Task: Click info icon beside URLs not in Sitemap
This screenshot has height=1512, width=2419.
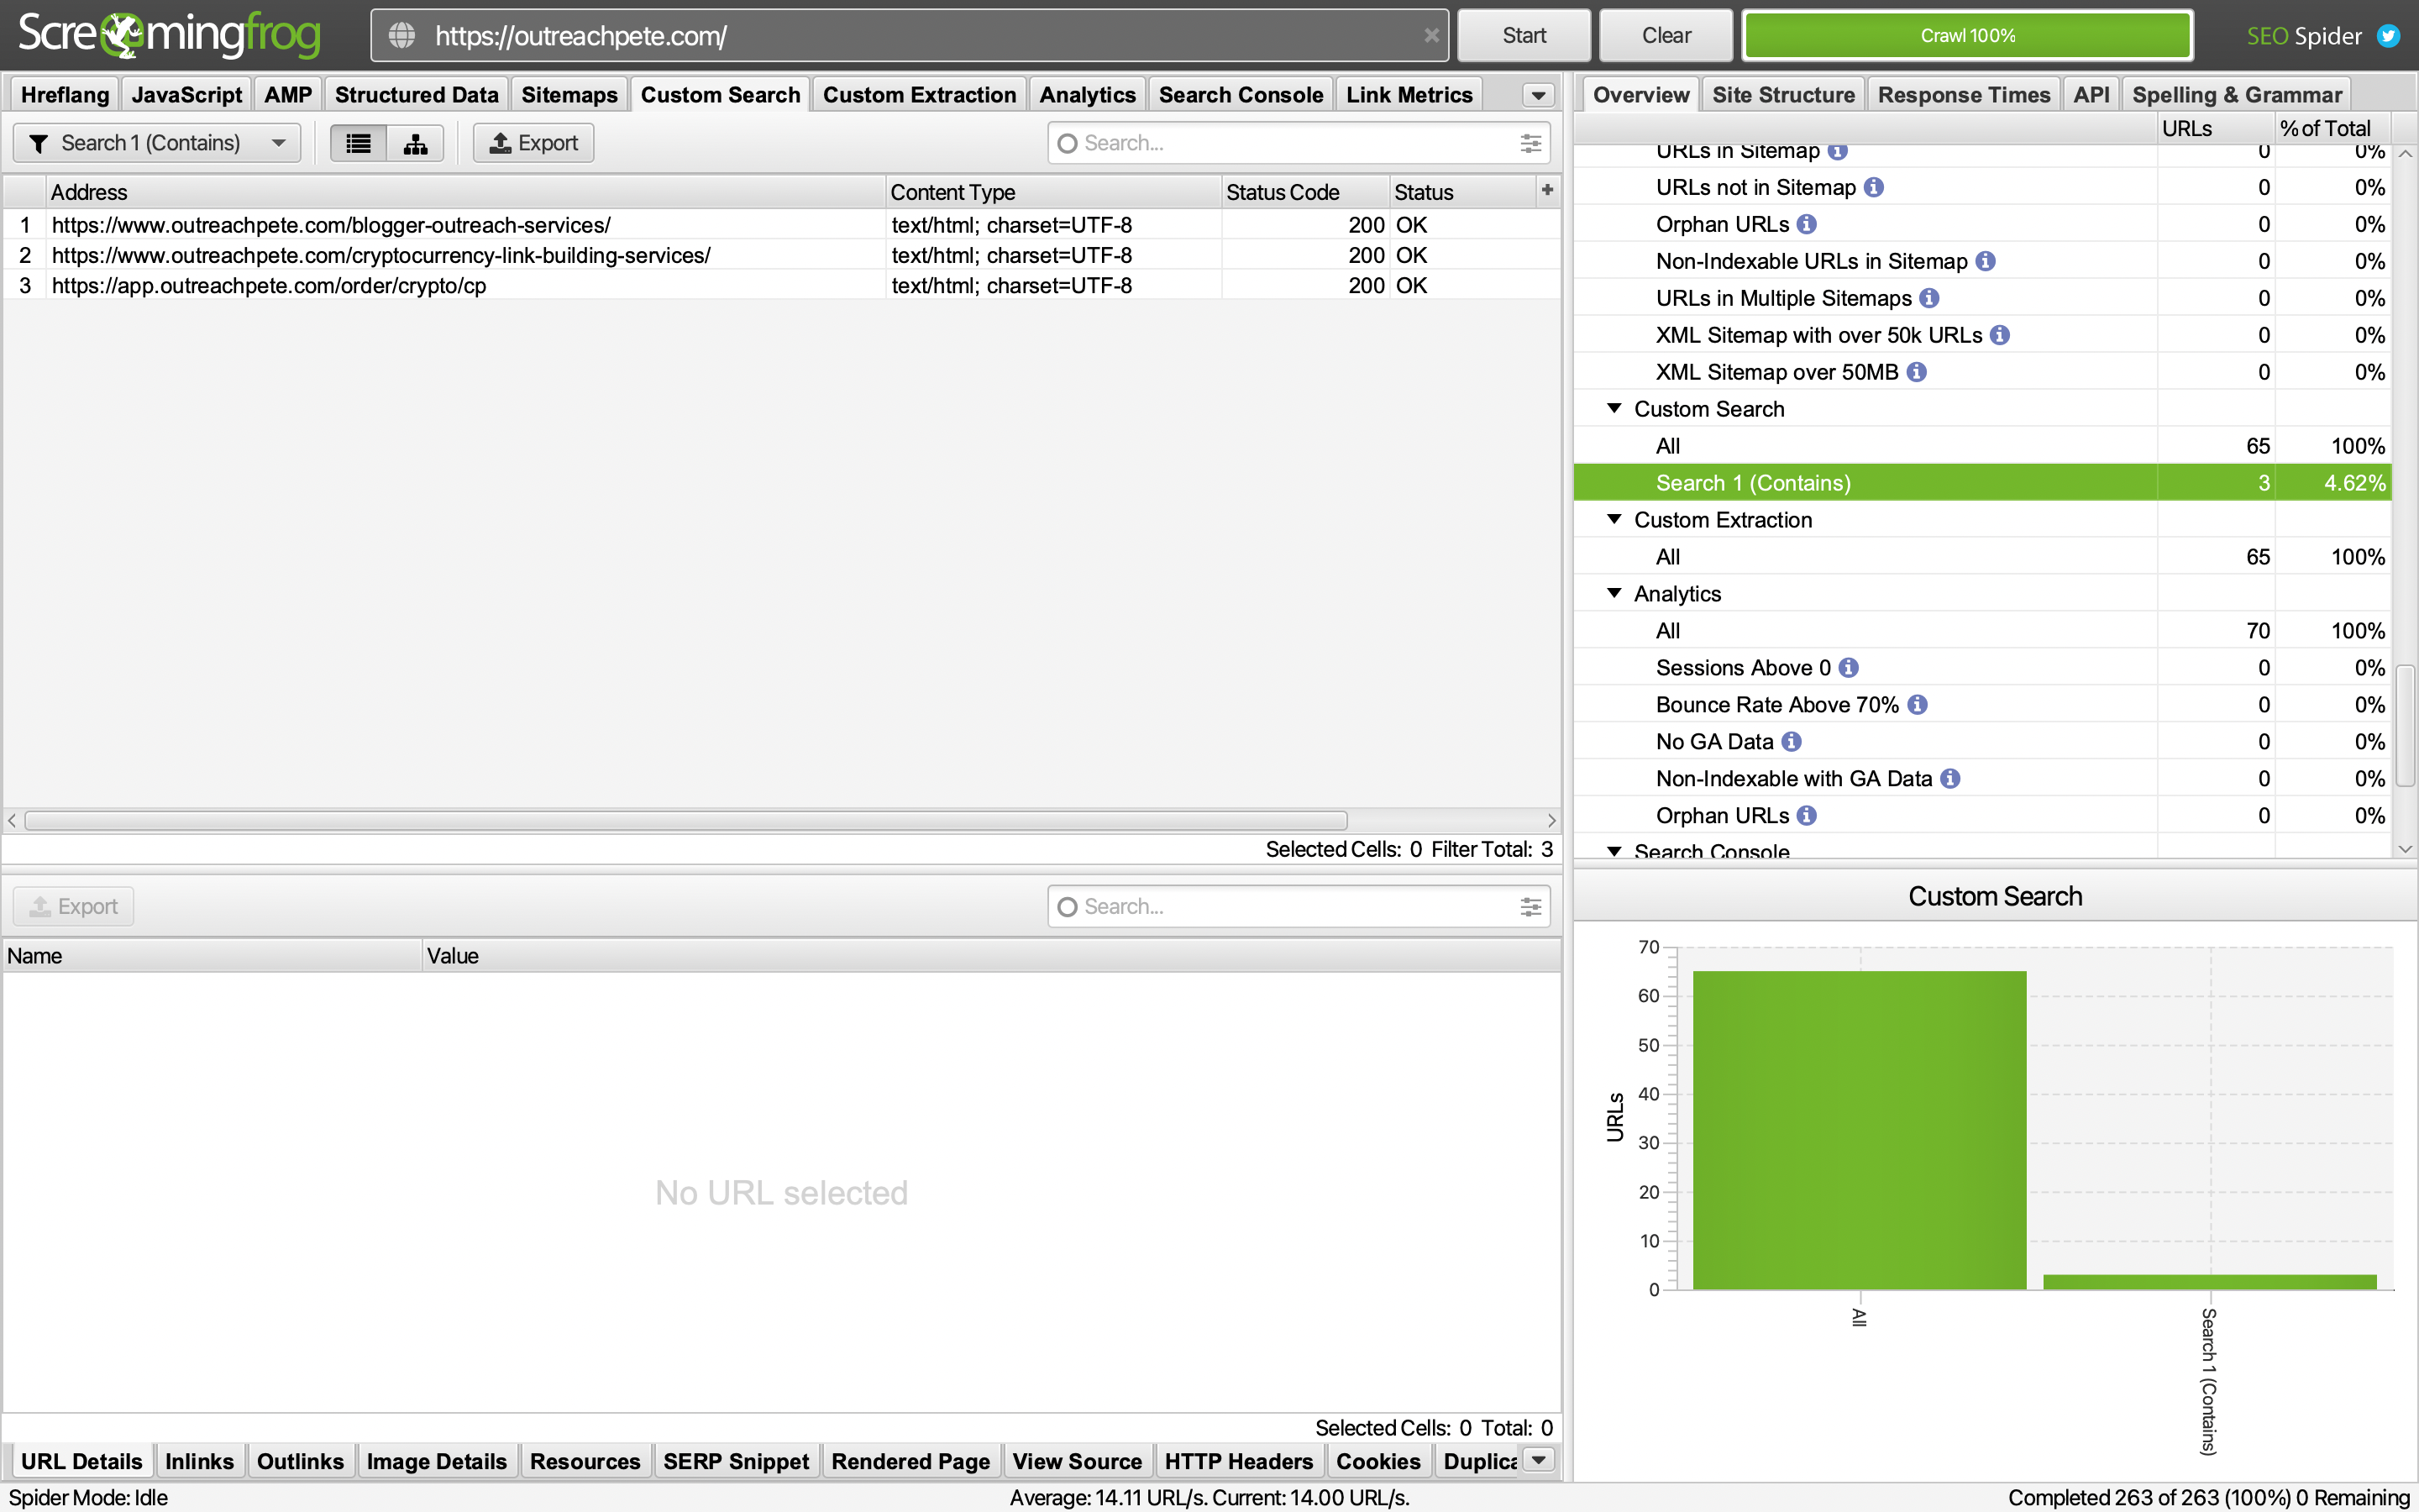Action: pos(1874,187)
